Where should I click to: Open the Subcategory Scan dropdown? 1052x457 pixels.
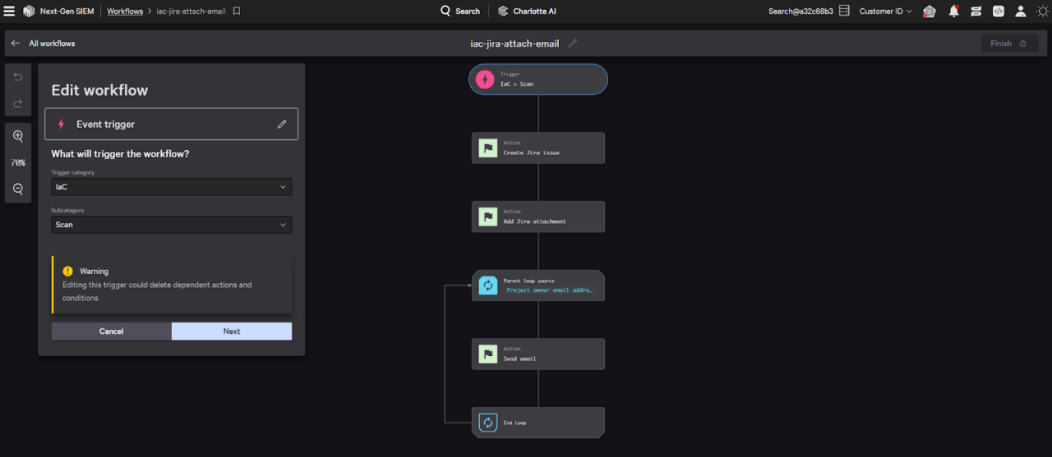point(171,225)
